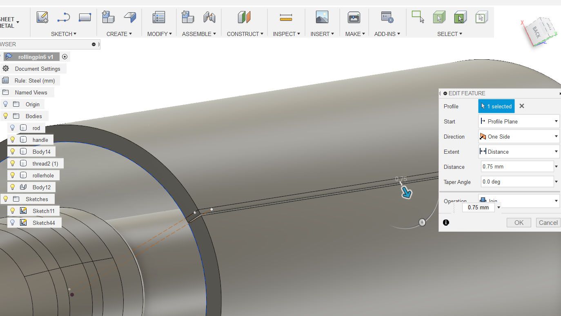Hide rollerhole using its light bulb

tap(13, 175)
